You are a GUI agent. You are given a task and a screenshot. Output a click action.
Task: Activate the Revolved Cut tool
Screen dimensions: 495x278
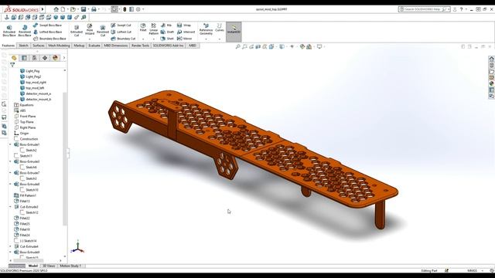103,31
